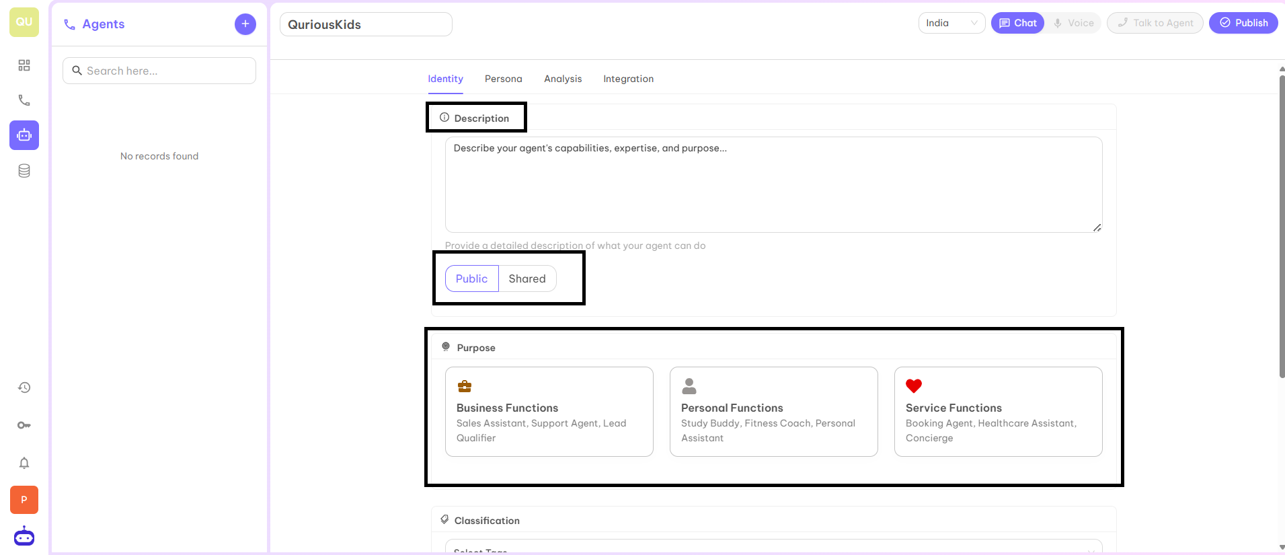Open the India country dropdown
Screen dimensions: 1285x555
[952, 23]
